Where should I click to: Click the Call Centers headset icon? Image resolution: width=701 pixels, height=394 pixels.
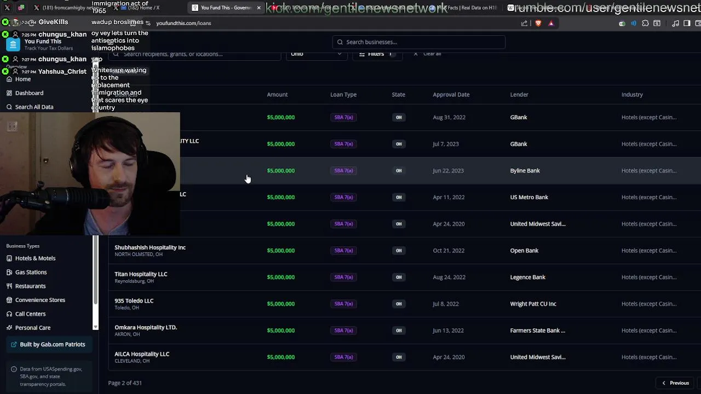pos(9,314)
